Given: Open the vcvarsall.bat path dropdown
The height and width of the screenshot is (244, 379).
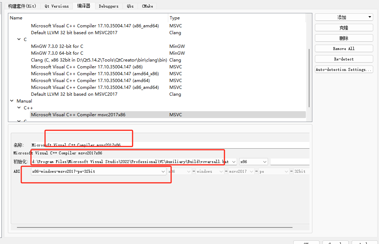Looking at the screenshot, I should 134,162.
